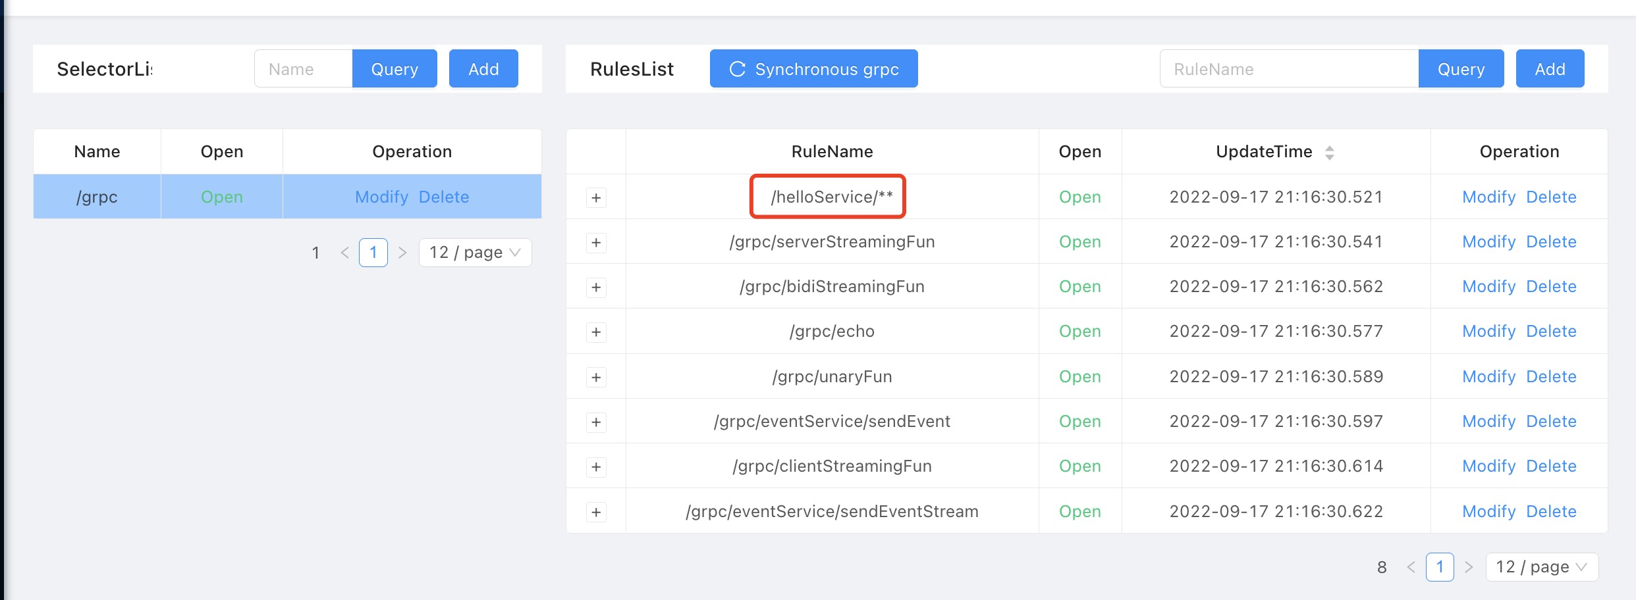Delete the /grpc/bidiStreamingFun rule
This screenshot has height=600, width=1636.
click(1551, 286)
